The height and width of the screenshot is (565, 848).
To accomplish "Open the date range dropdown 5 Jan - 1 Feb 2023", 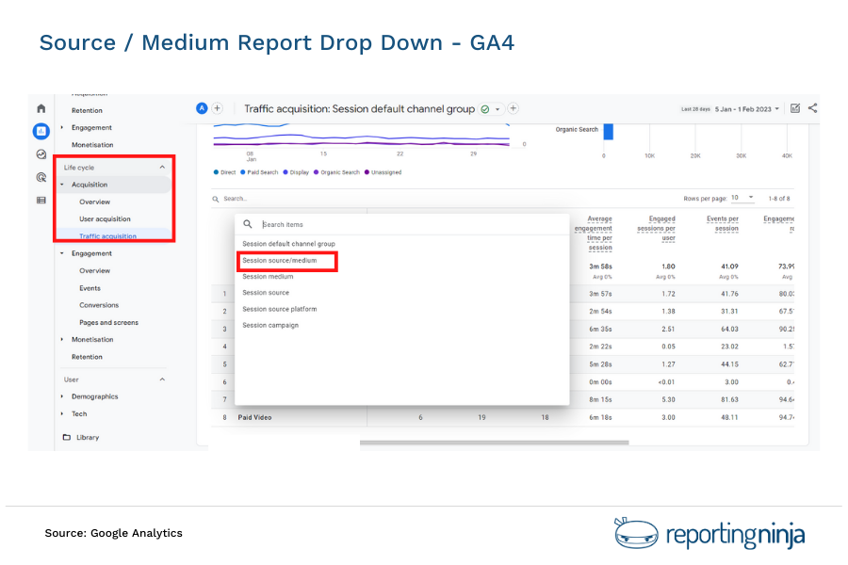I will 747,109.
